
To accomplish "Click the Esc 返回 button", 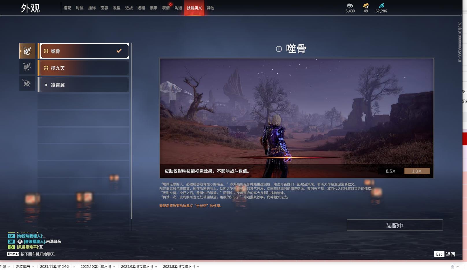I will point(445,254).
